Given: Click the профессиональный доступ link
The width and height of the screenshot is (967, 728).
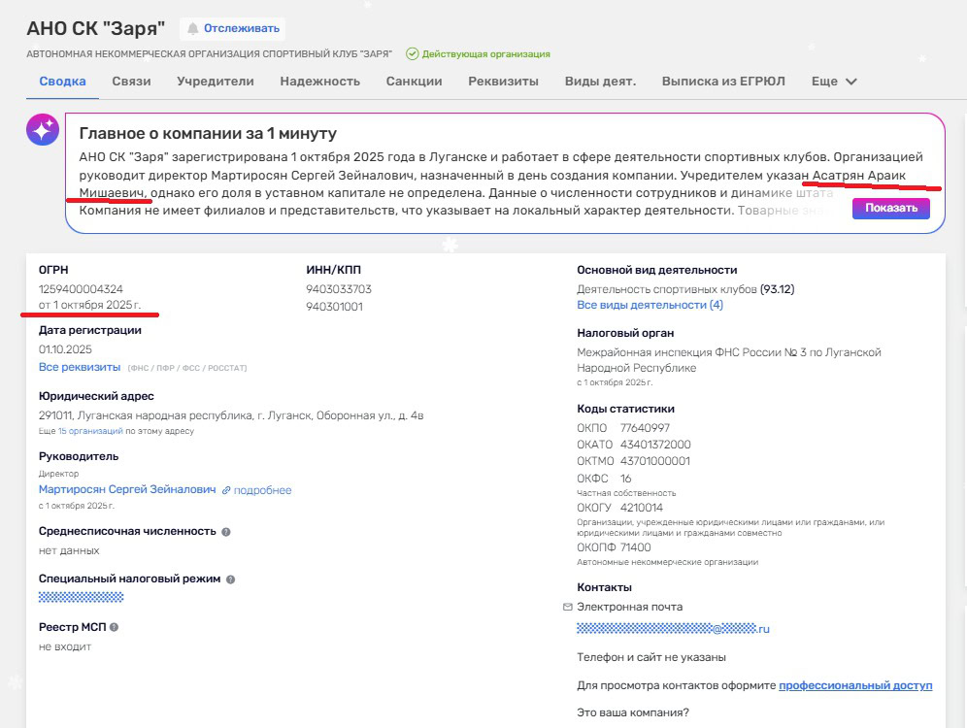Looking at the screenshot, I should pos(854,685).
